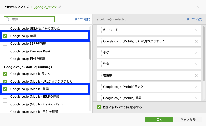Grab the drag handle of キーワード
This screenshot has width=206, height=126.
click(x=101, y=30)
